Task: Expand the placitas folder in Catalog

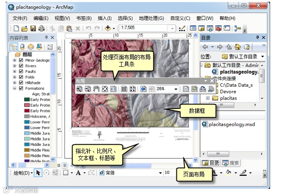Action: pos(208,98)
